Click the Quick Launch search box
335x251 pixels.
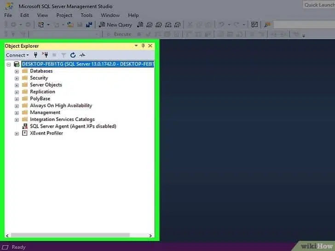[x=318, y=5]
